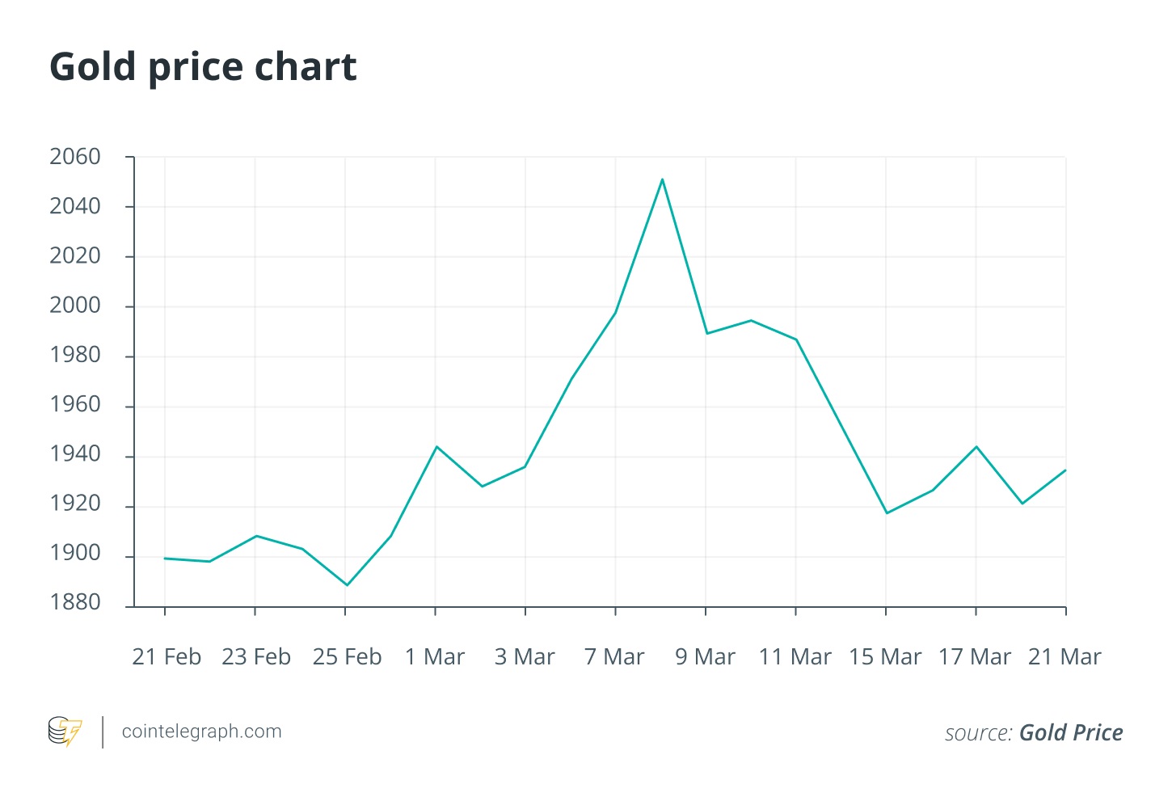Click the 2060 y-axis label
This screenshot has width=1172, height=797.
pos(75,157)
